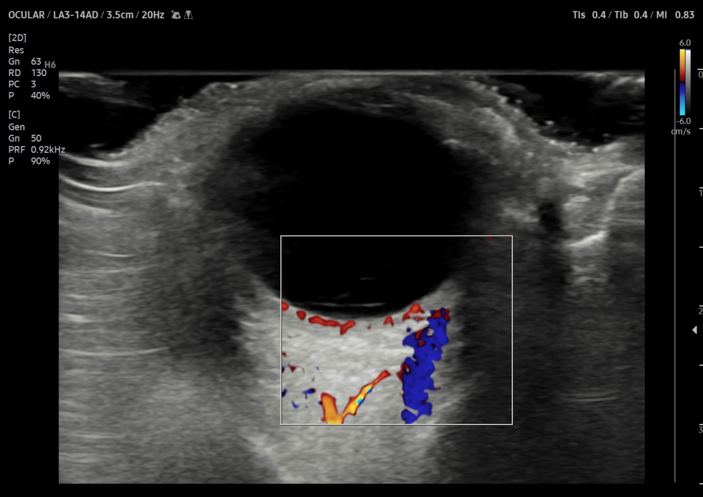Select the color gain value 50
This screenshot has width=703, height=497.
[x=36, y=138]
